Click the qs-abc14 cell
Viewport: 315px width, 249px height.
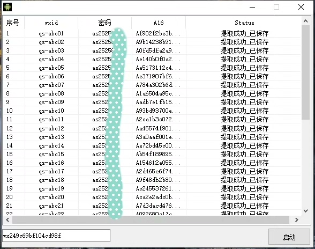pos(51,145)
